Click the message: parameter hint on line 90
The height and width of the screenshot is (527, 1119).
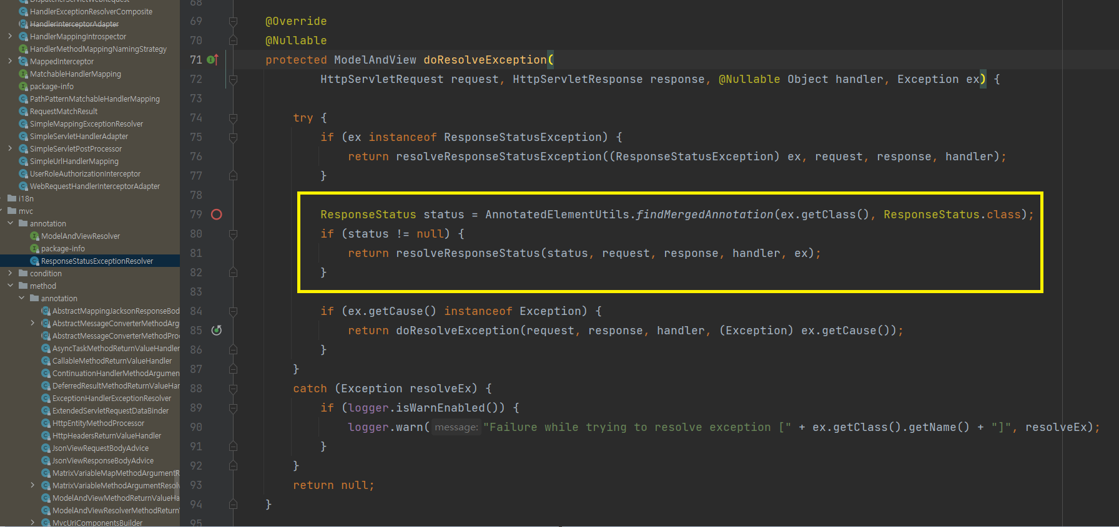tap(456, 427)
